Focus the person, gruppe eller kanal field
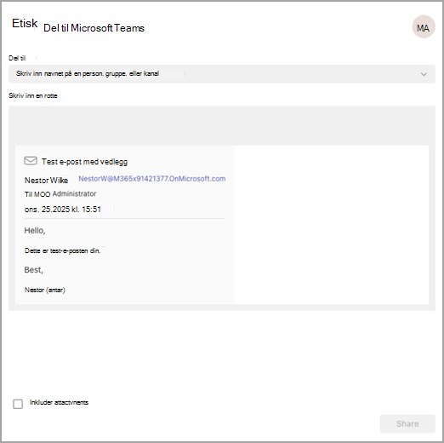This screenshot has height=443, width=444. click(222, 74)
